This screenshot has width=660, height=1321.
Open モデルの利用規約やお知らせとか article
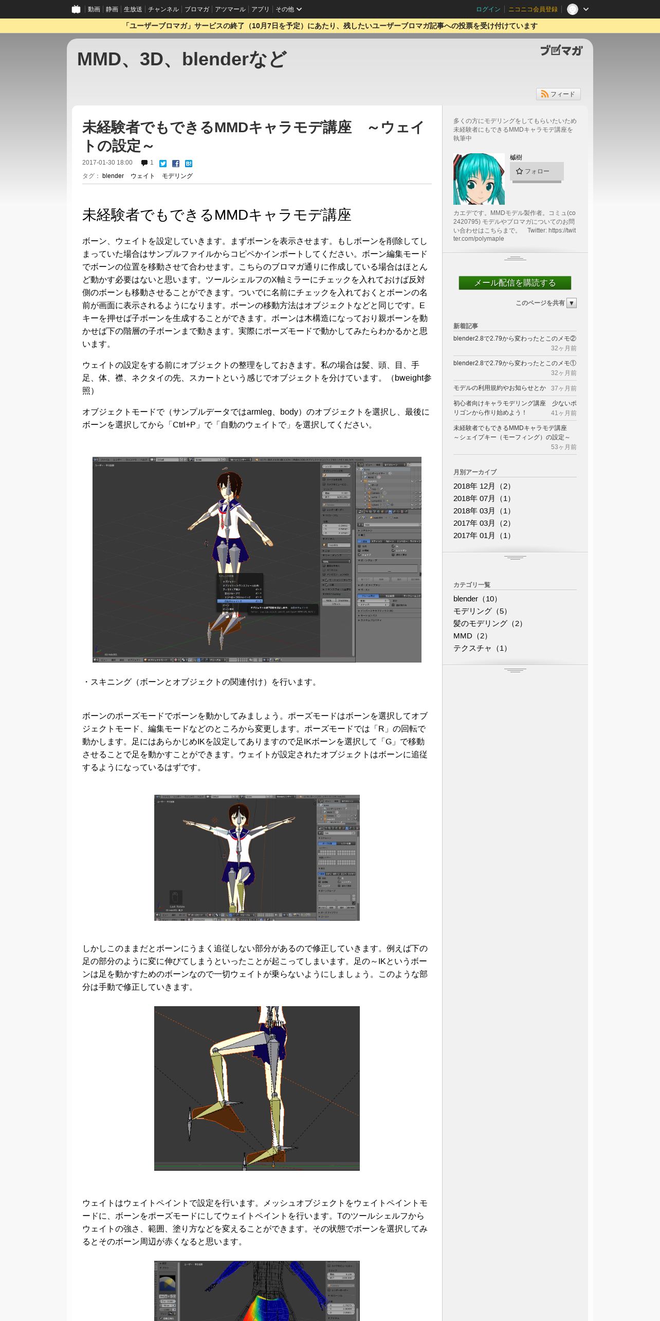500,388
